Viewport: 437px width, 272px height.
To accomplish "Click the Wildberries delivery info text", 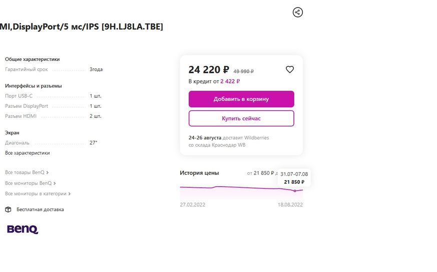I will coord(229,141).
